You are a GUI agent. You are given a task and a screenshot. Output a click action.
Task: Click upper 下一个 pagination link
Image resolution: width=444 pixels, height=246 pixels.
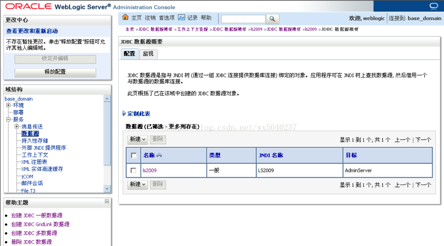[x=423, y=140]
